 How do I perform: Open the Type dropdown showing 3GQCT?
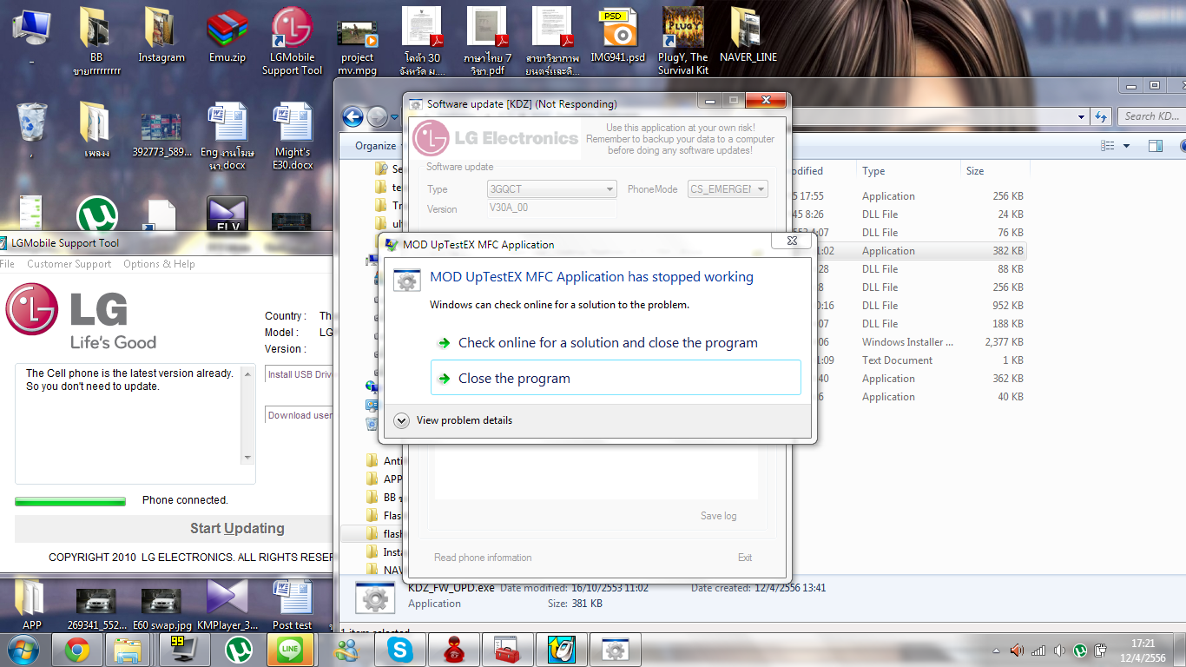(x=552, y=189)
